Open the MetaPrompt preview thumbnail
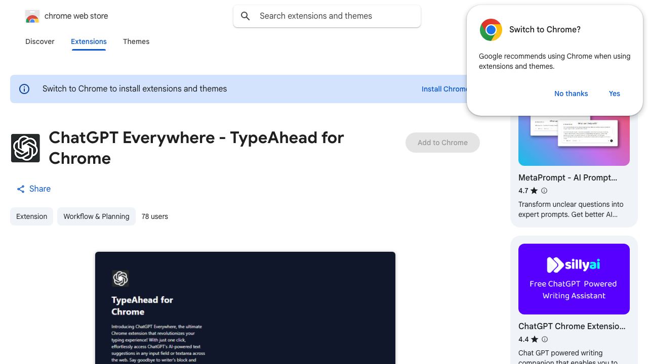 coord(574,140)
